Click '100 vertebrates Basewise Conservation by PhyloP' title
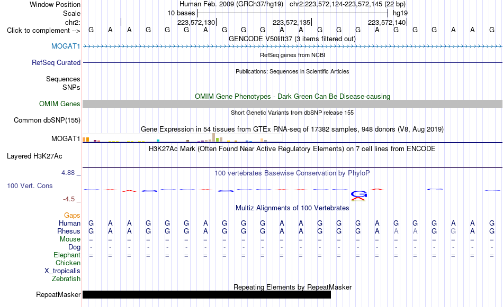 [x=292, y=173]
